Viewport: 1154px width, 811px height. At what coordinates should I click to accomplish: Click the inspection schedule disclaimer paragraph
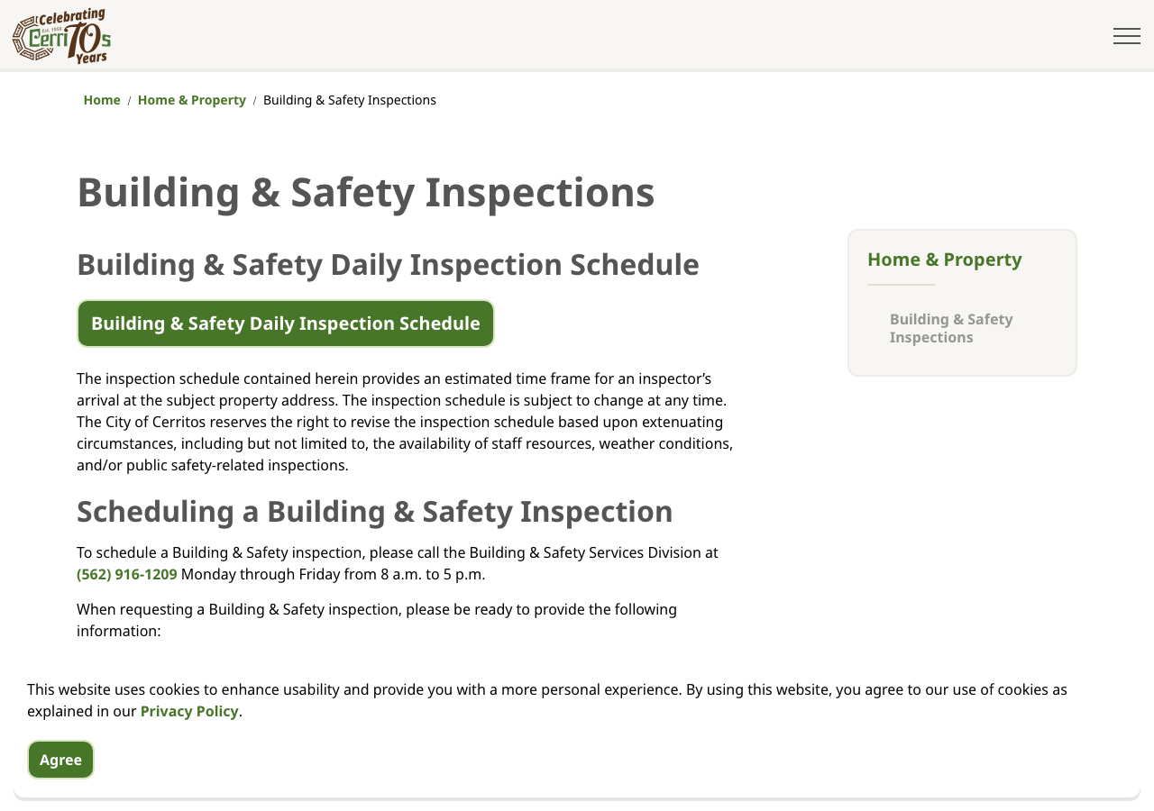(x=406, y=422)
